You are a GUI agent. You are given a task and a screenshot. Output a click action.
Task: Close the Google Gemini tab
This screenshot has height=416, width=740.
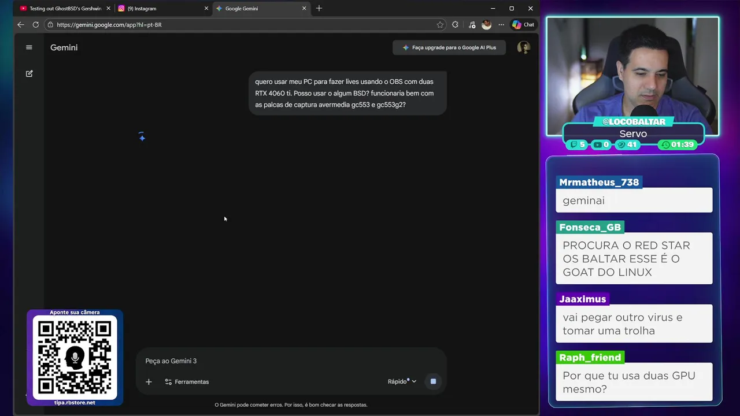point(304,9)
